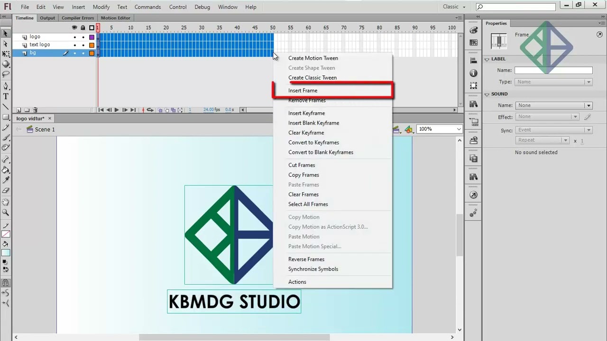Choose Reverse Frames from context menu
Viewport: 607px width, 341px height.
pyautogui.click(x=306, y=259)
